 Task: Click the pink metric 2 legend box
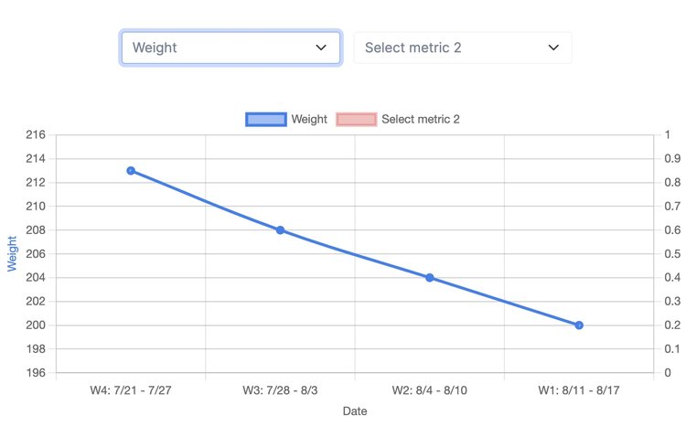click(356, 119)
